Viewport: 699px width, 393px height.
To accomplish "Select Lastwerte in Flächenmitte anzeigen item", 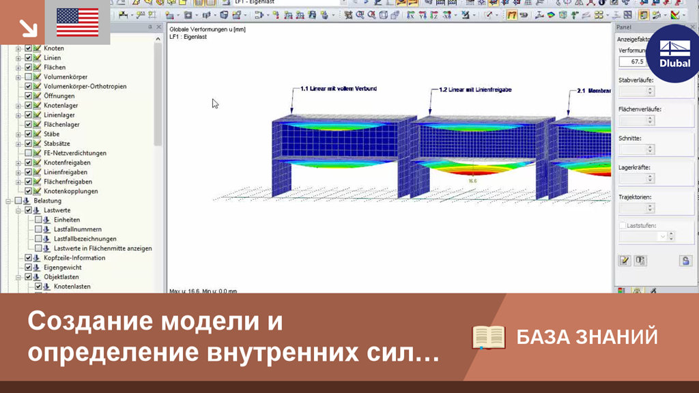I will [x=103, y=248].
